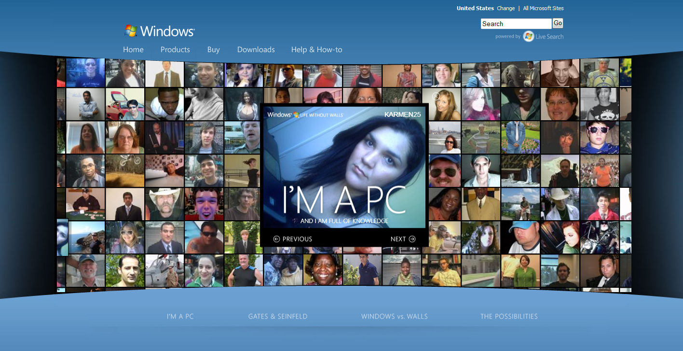Open All Microsoft Sites
Image resolution: width=683 pixels, height=351 pixels.
point(543,8)
